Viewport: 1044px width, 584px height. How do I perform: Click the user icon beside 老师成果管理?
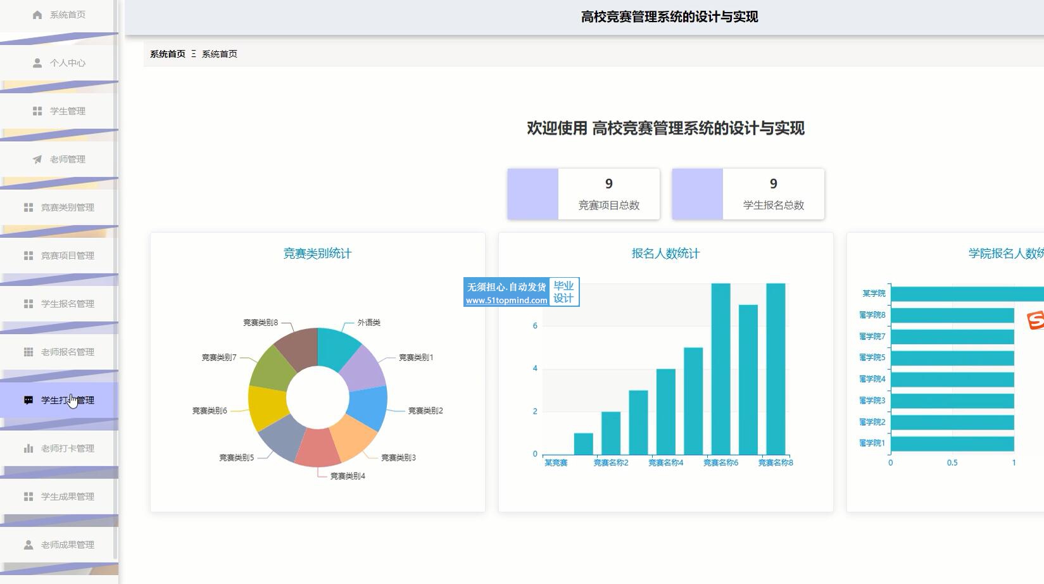(28, 545)
